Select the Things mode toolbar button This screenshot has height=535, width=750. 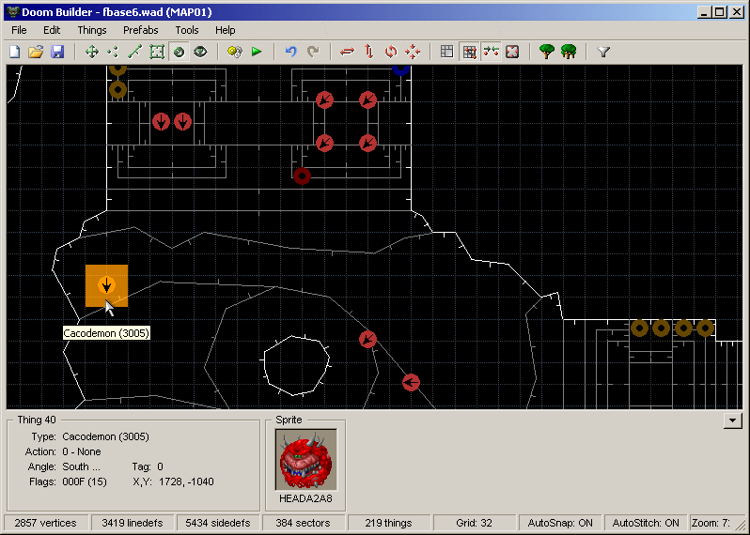click(179, 52)
